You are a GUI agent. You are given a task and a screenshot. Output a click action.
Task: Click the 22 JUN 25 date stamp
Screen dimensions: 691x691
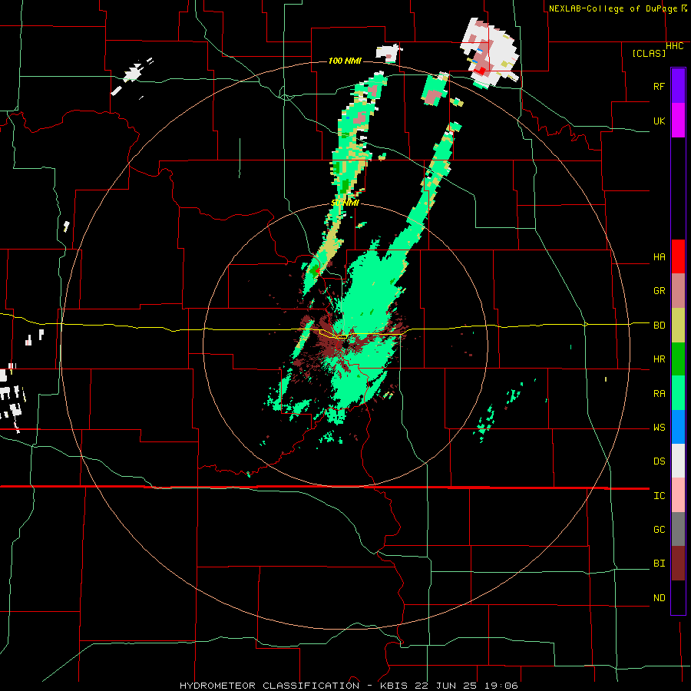pos(447,686)
